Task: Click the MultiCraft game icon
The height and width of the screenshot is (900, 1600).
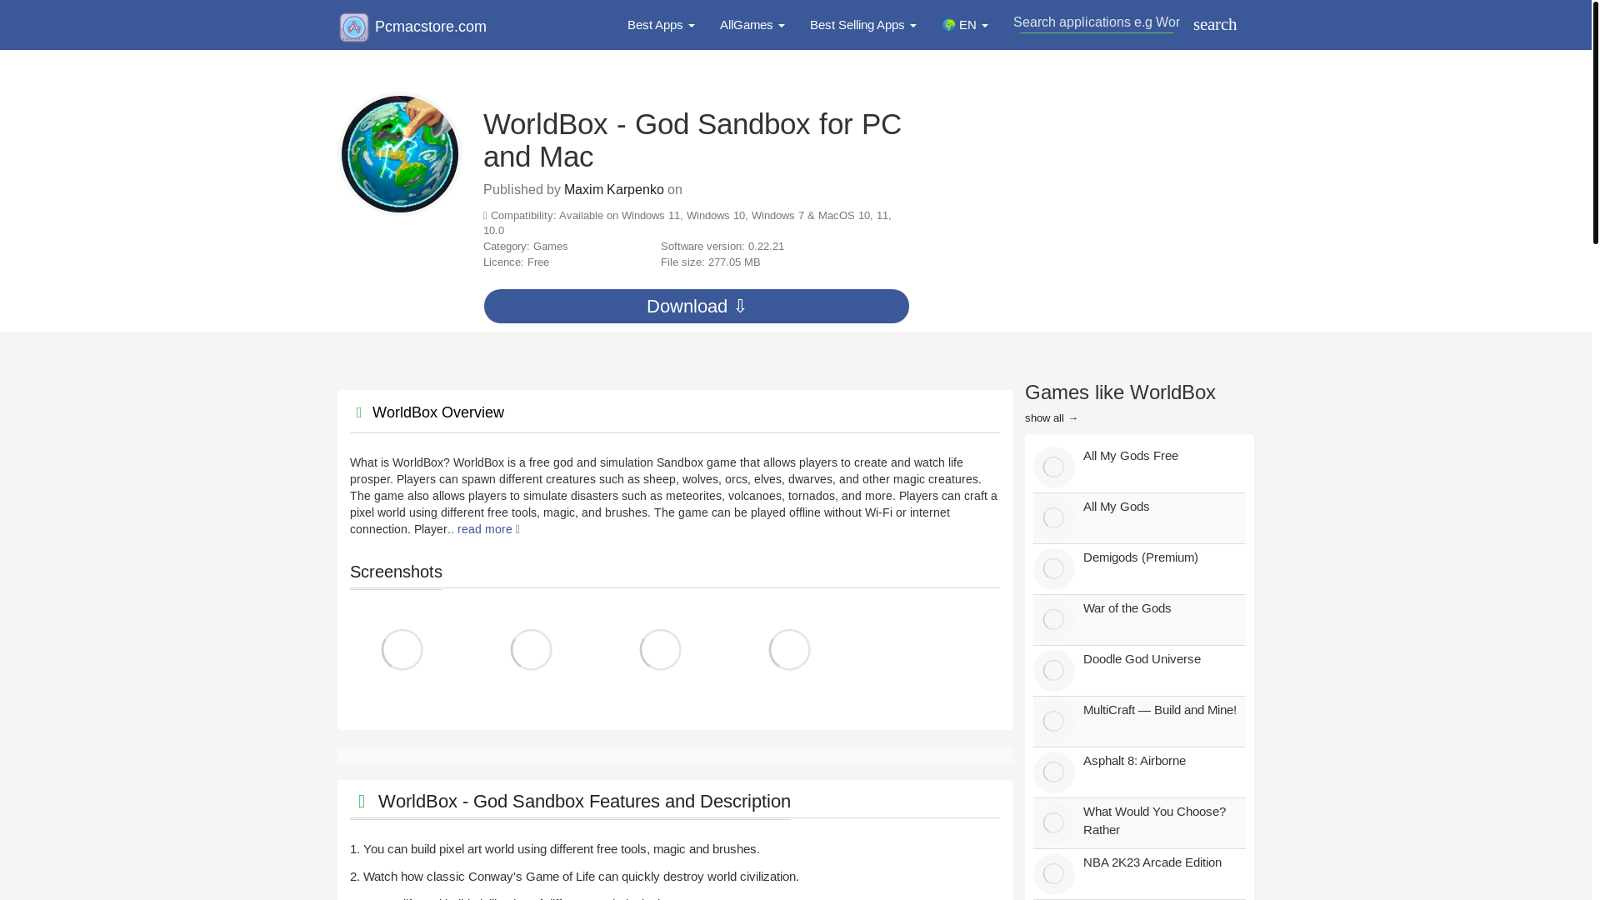Action: click(x=1053, y=721)
